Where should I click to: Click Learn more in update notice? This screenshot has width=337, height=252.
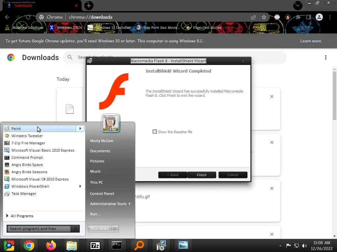(311, 41)
